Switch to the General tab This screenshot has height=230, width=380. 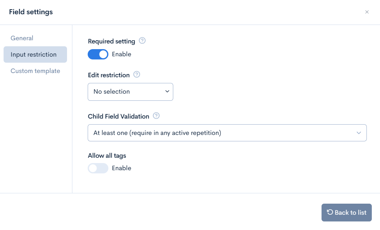tap(22, 38)
